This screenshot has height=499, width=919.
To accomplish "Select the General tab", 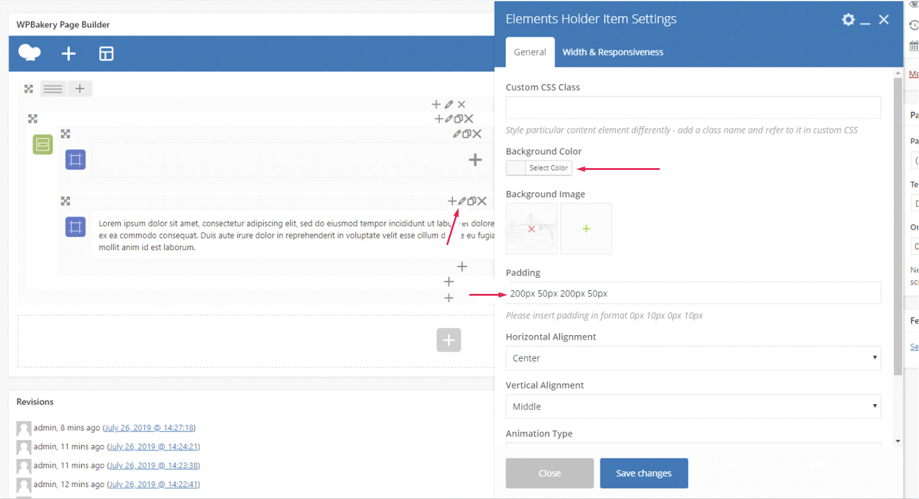I will [x=530, y=52].
